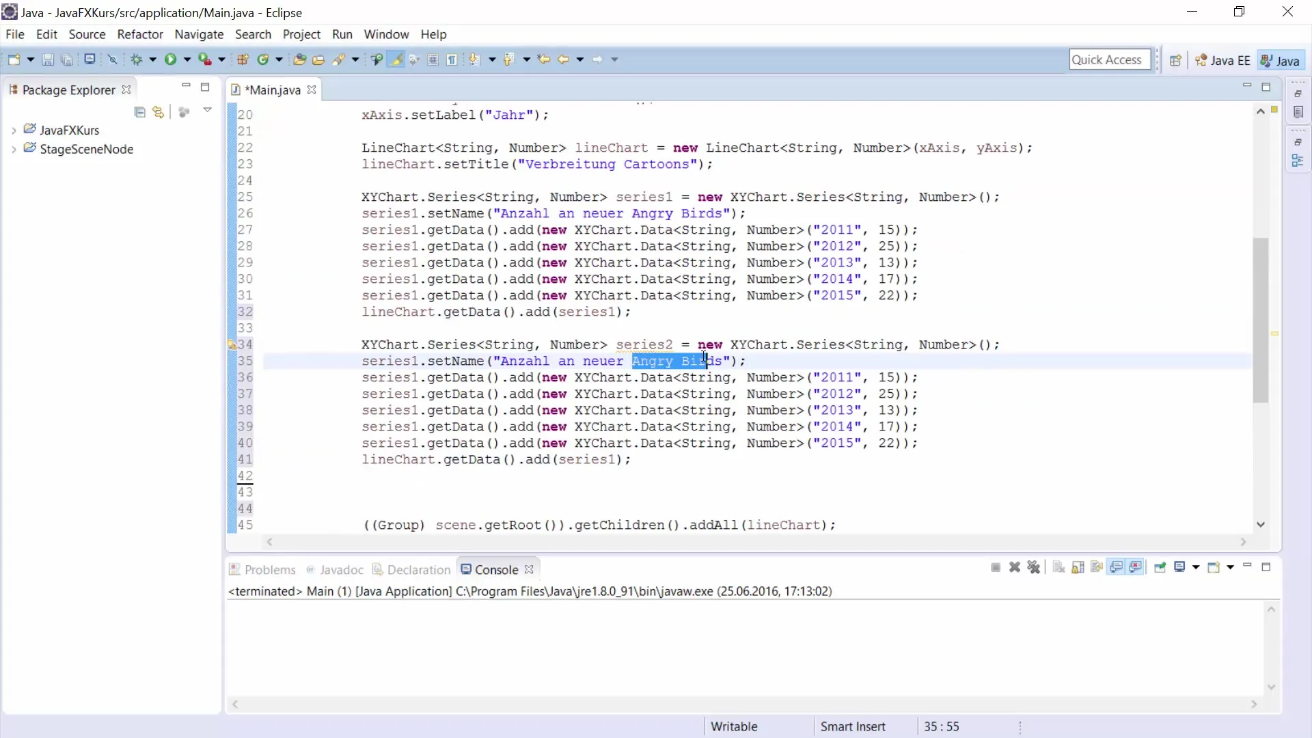Click the Open Type icon
This screenshot has width=1312, height=738.
click(299, 60)
